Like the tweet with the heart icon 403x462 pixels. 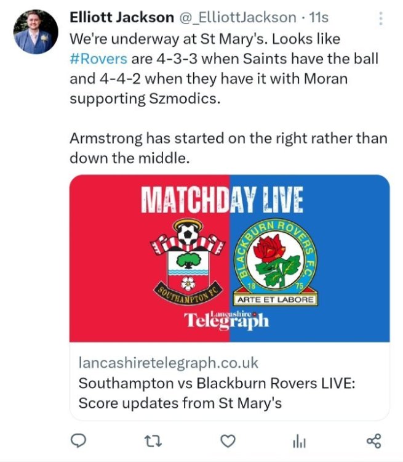(x=228, y=440)
